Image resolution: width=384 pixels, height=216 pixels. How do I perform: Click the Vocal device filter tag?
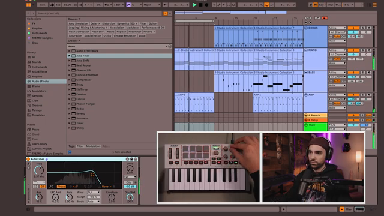tap(142, 36)
